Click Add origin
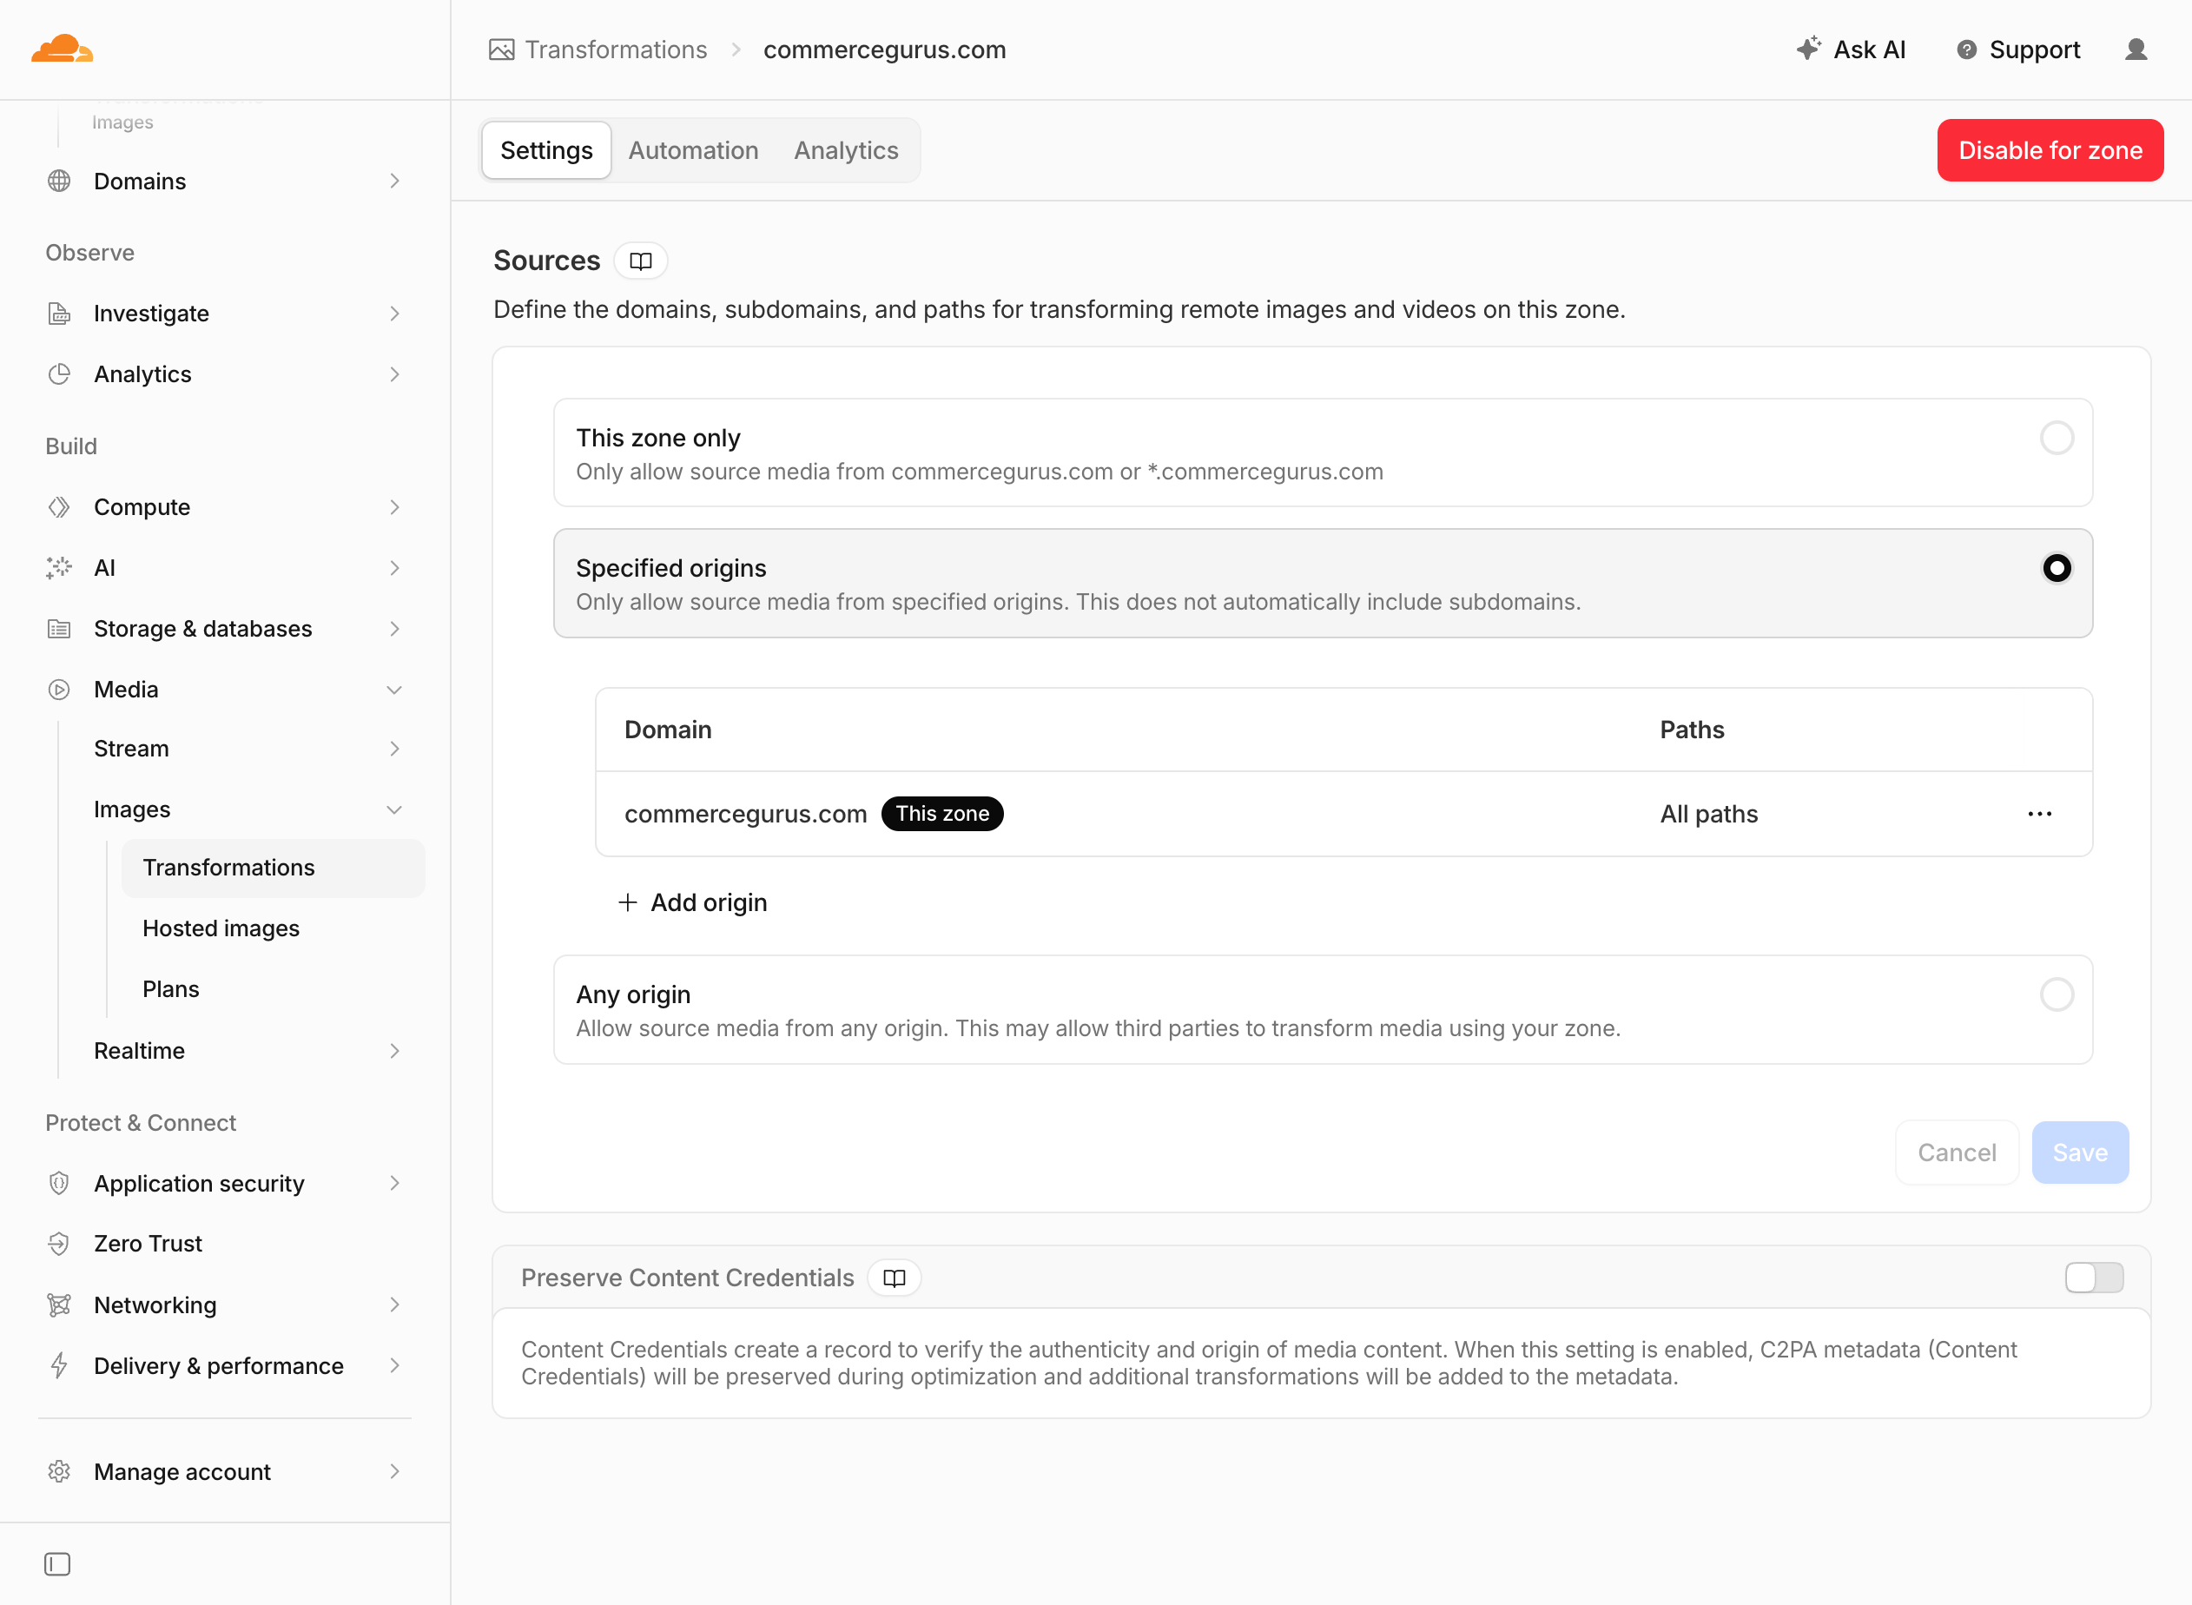2192x1605 pixels. pos(693,902)
